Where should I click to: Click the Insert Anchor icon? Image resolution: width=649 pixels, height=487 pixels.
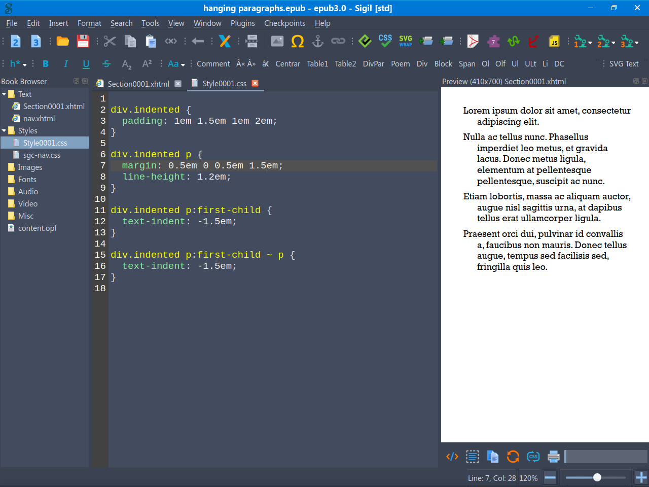point(317,42)
